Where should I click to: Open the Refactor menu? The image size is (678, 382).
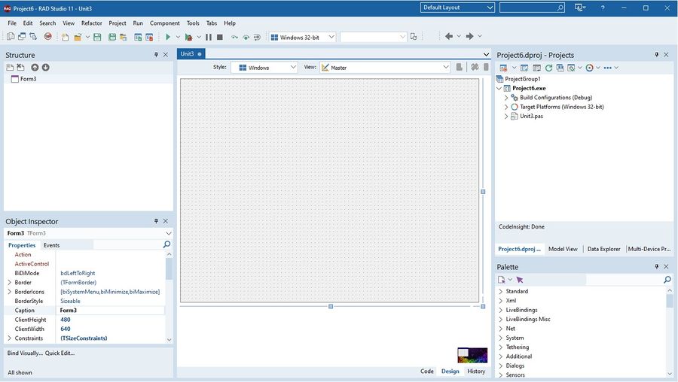click(92, 23)
